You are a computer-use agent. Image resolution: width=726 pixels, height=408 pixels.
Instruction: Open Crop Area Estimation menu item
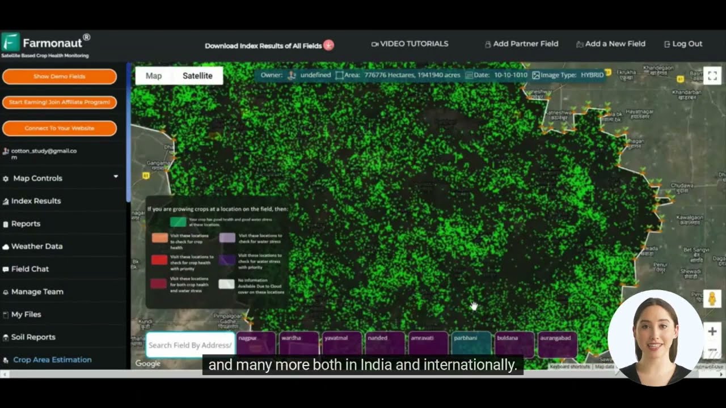(52, 360)
